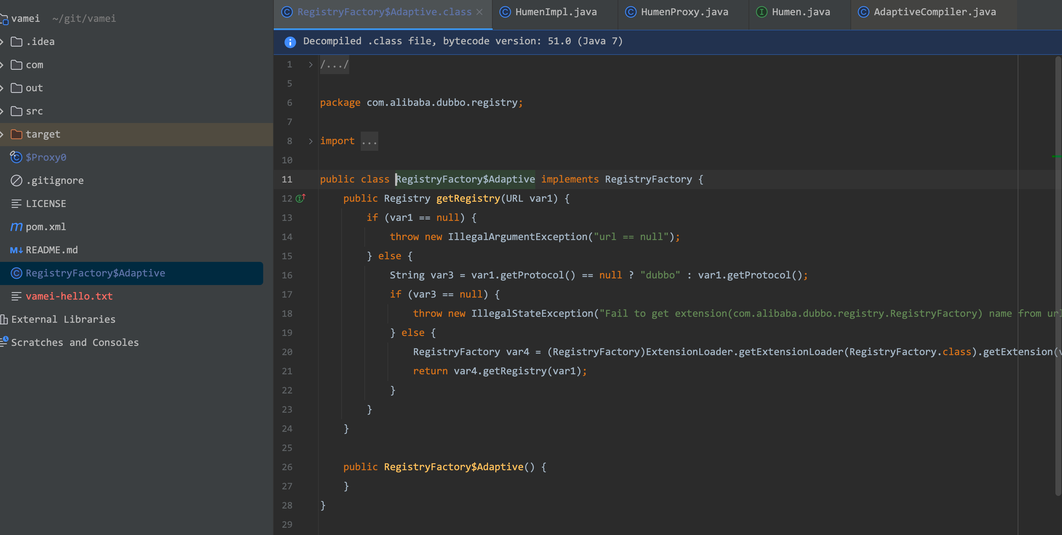Expand the .idea folder chevron
Screen dimensions: 1062x535
click(x=2, y=42)
